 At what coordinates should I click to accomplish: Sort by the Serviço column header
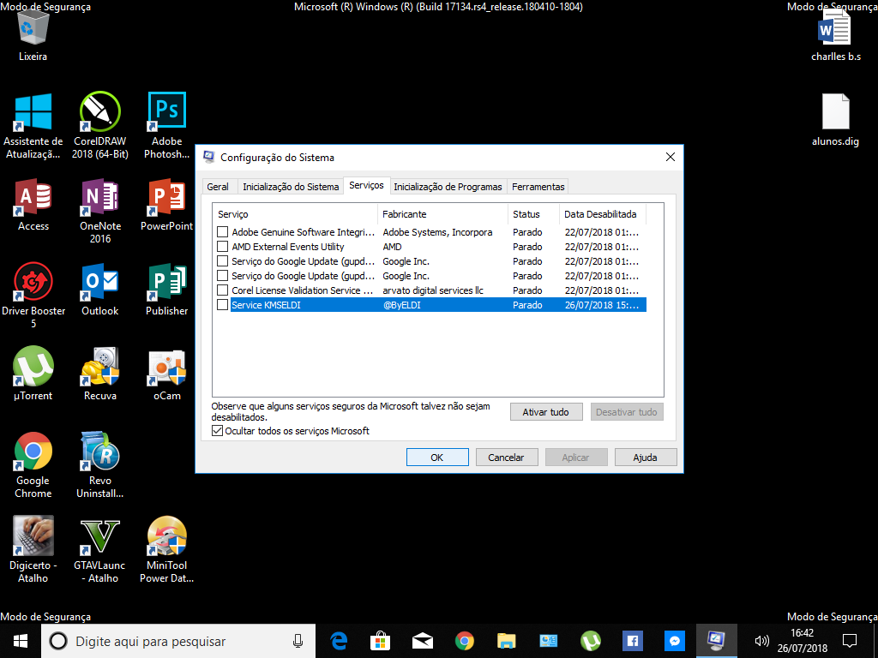tap(295, 214)
